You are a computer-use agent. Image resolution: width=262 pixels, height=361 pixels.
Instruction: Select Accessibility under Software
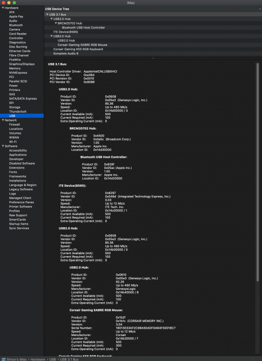click(x=18, y=150)
